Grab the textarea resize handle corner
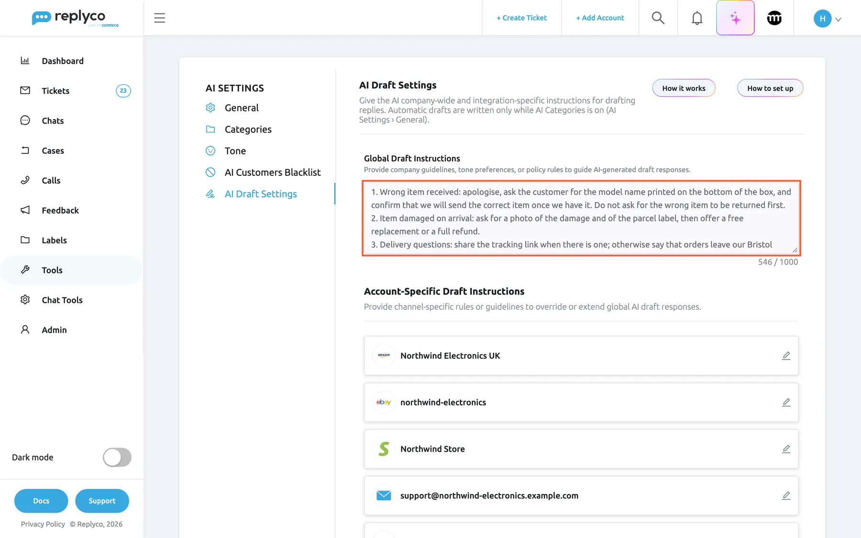Viewport: 861px width, 538px height. click(795, 250)
